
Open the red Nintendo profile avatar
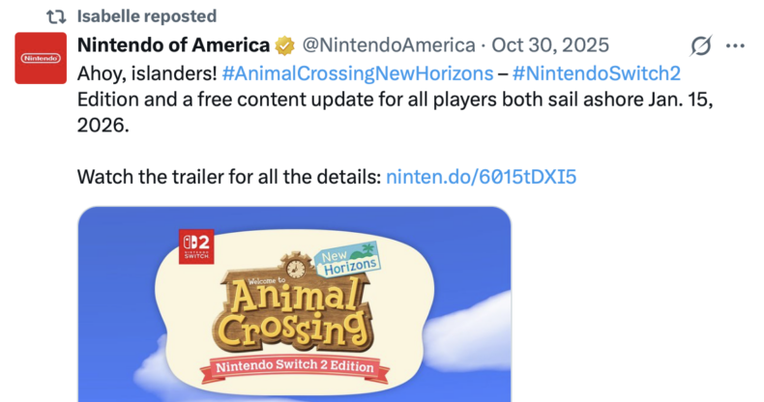[x=40, y=58]
